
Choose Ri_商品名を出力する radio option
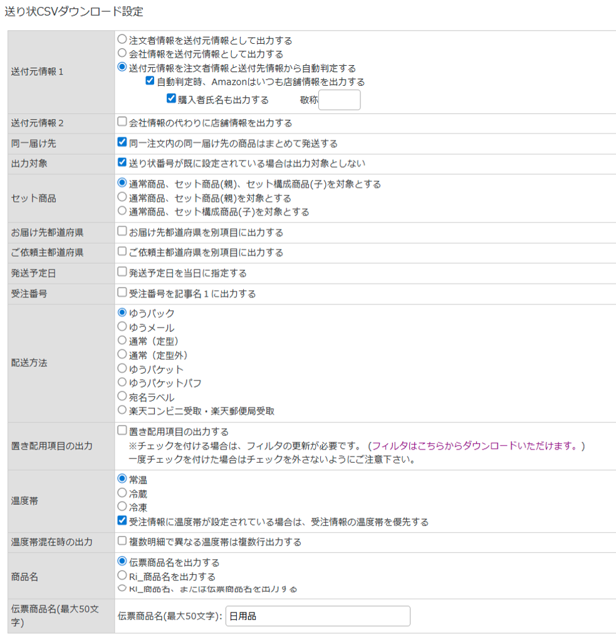click(122, 576)
